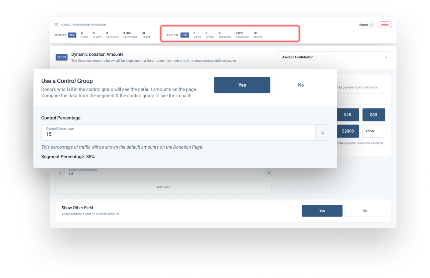Select the $60 donation amount
This screenshot has height=278, width=430.
pos(374,115)
